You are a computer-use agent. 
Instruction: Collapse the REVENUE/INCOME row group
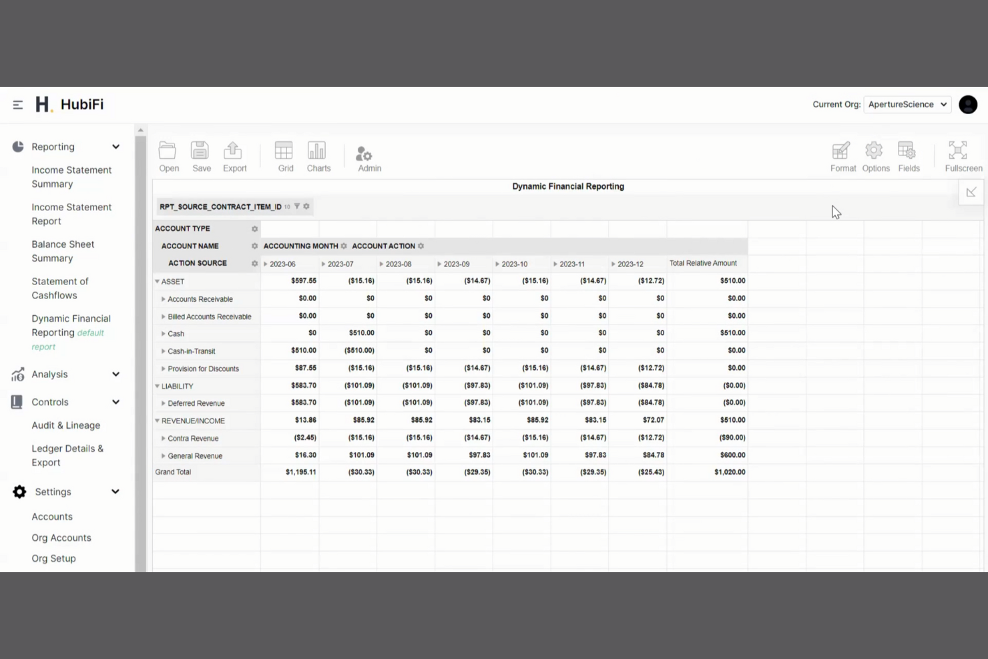[158, 421]
